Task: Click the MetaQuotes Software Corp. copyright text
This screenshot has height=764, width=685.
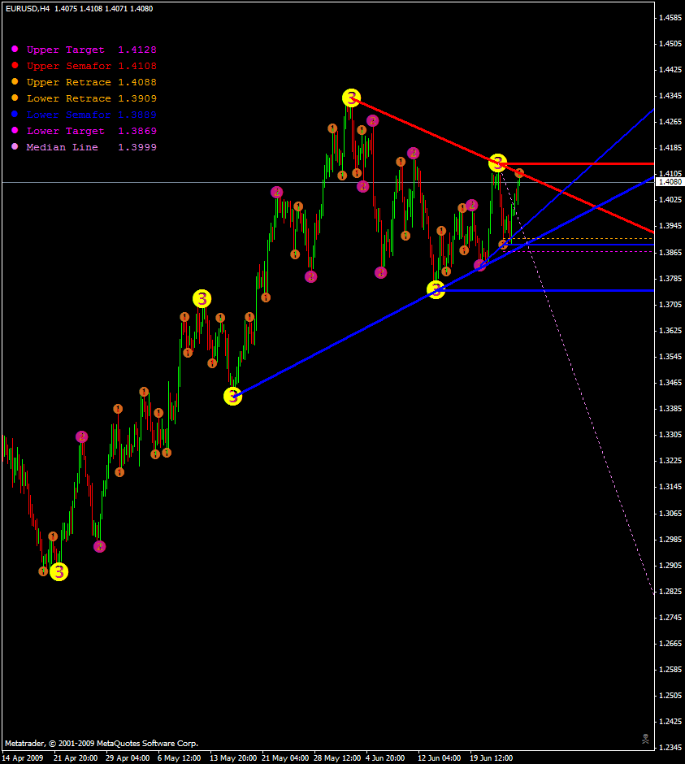Action: click(102, 744)
